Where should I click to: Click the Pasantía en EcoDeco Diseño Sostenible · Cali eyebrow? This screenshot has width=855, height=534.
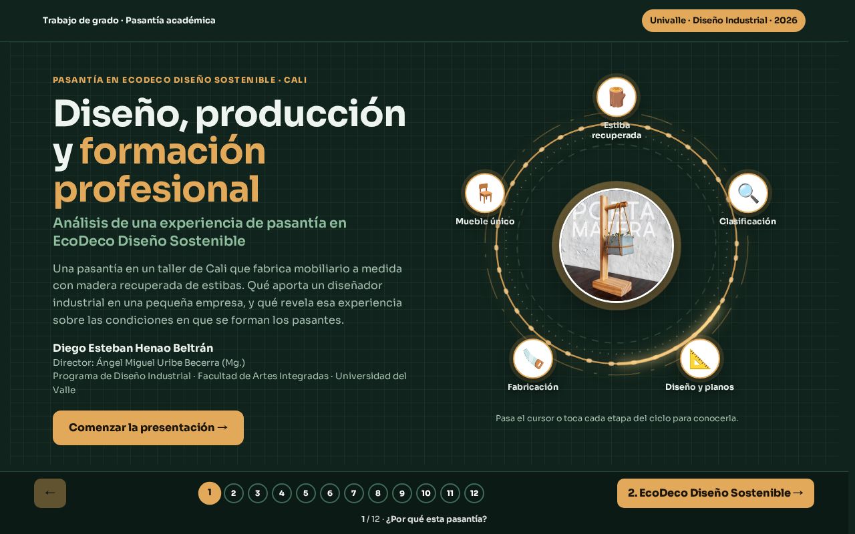point(180,80)
